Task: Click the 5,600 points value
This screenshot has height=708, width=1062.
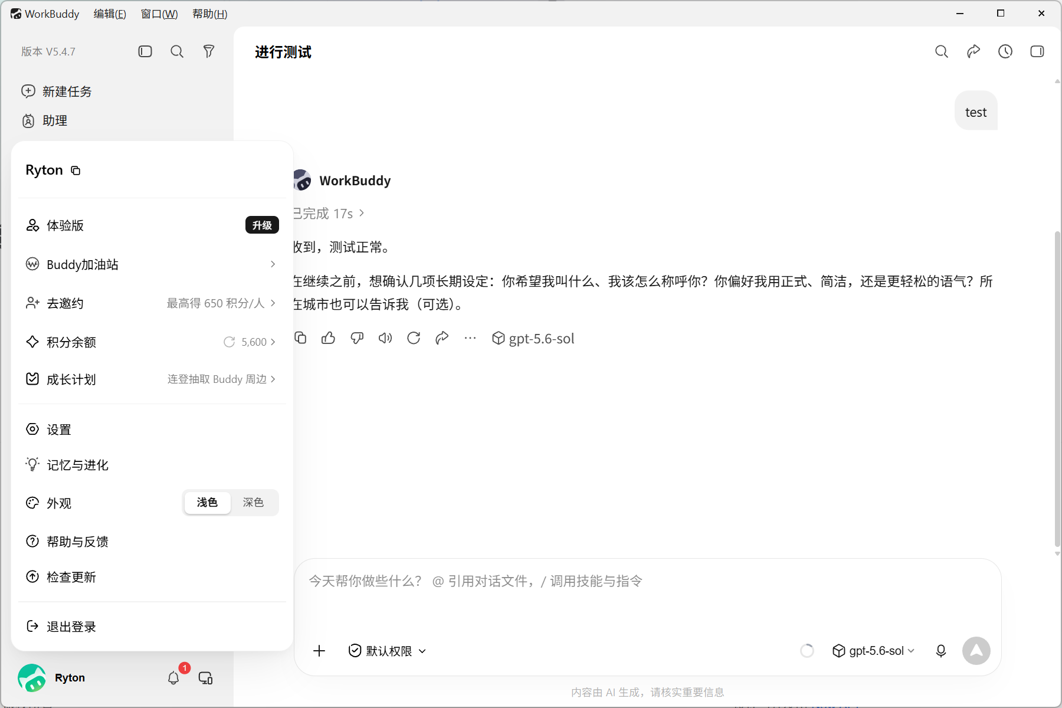Action: tap(254, 342)
